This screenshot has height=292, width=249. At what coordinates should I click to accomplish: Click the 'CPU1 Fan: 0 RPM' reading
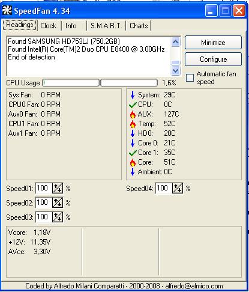coord(34,124)
